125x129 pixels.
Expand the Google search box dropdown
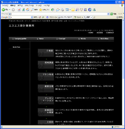[x=32, y=17]
